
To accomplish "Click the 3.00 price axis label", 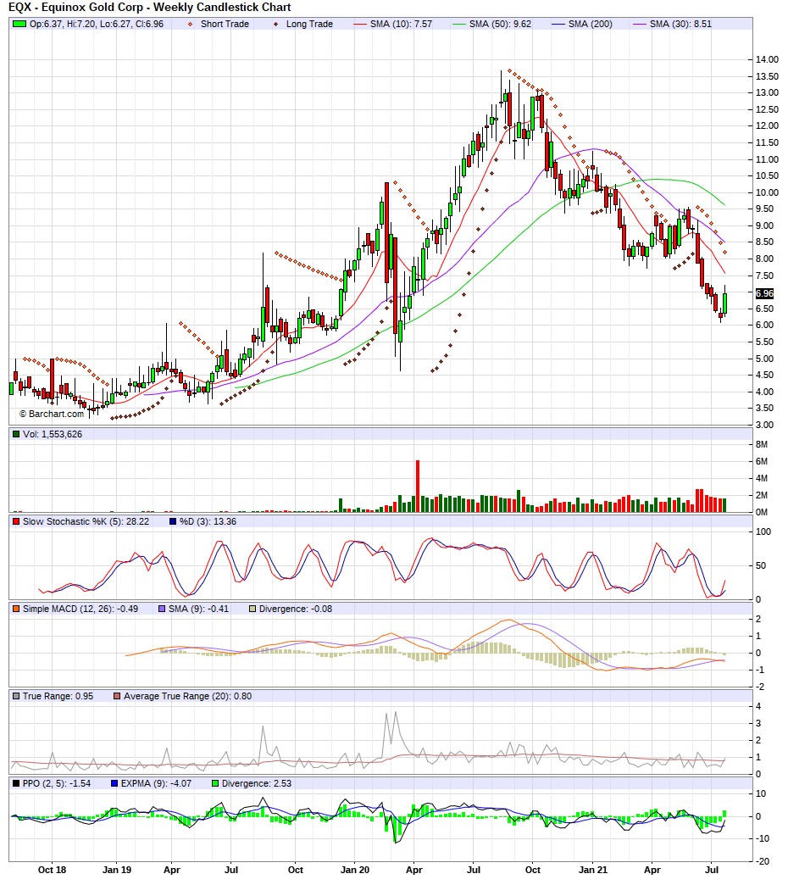I will point(764,426).
